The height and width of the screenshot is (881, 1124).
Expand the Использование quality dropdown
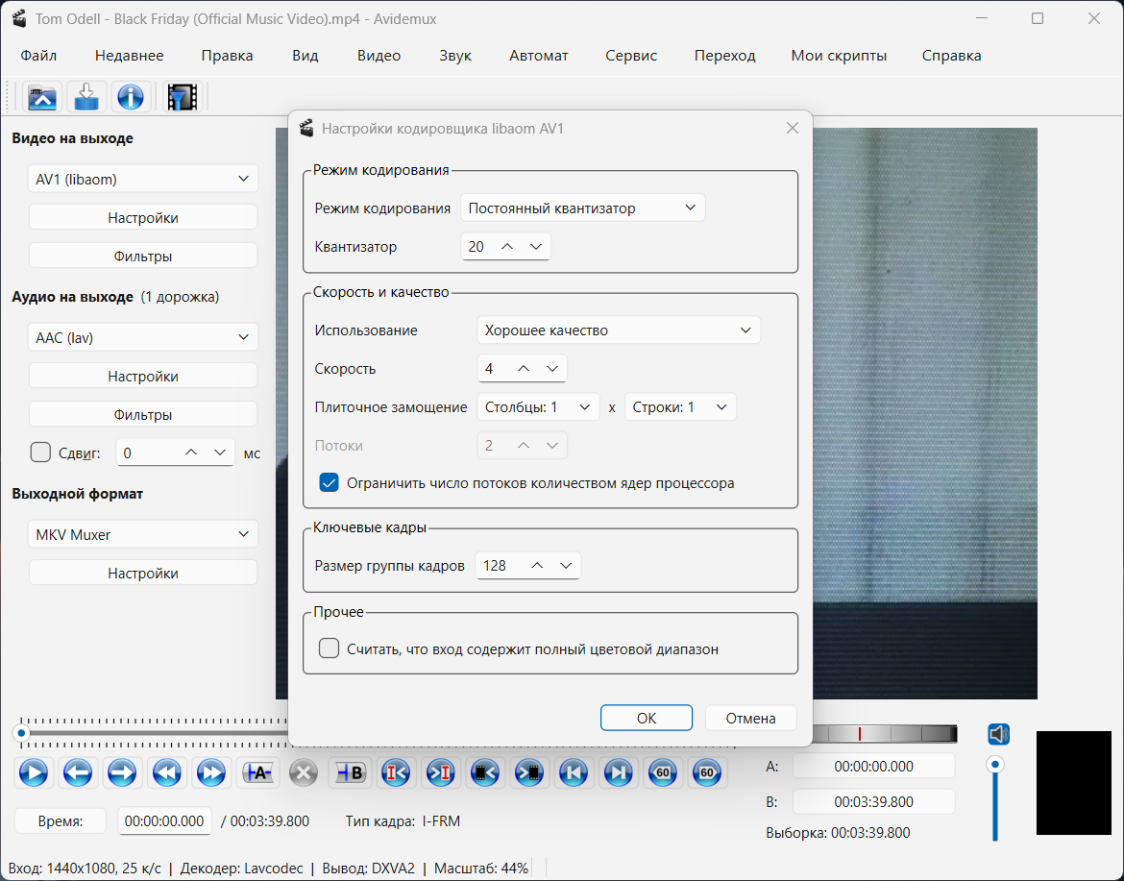(618, 330)
